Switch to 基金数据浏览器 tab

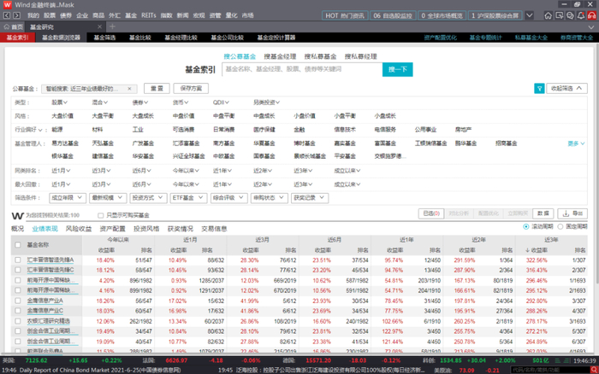[61, 38]
